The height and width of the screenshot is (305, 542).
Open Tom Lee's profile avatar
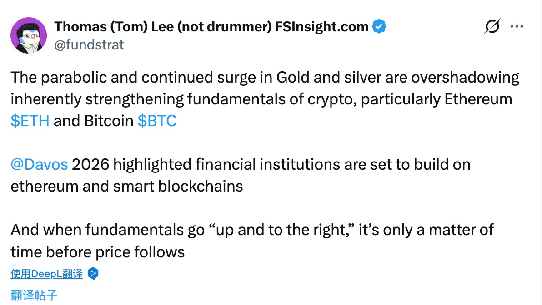29,35
